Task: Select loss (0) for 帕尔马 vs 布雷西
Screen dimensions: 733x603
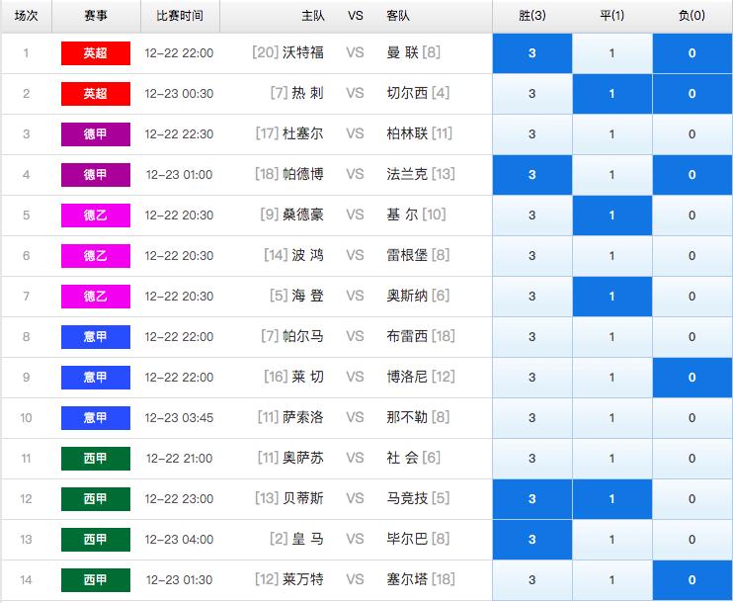Action: pos(692,337)
